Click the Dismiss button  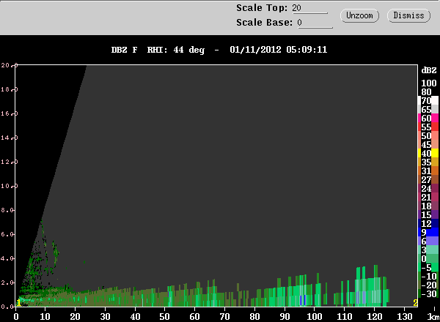408,15
